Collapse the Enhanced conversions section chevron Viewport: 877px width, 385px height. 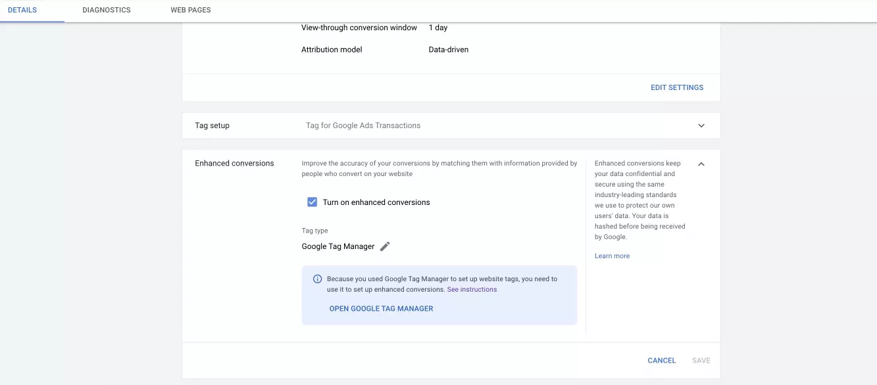[701, 164]
